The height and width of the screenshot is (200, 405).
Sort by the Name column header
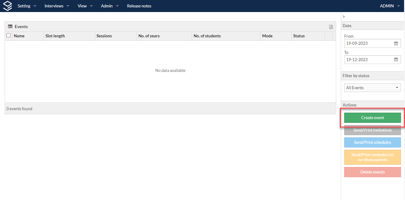(x=28, y=36)
